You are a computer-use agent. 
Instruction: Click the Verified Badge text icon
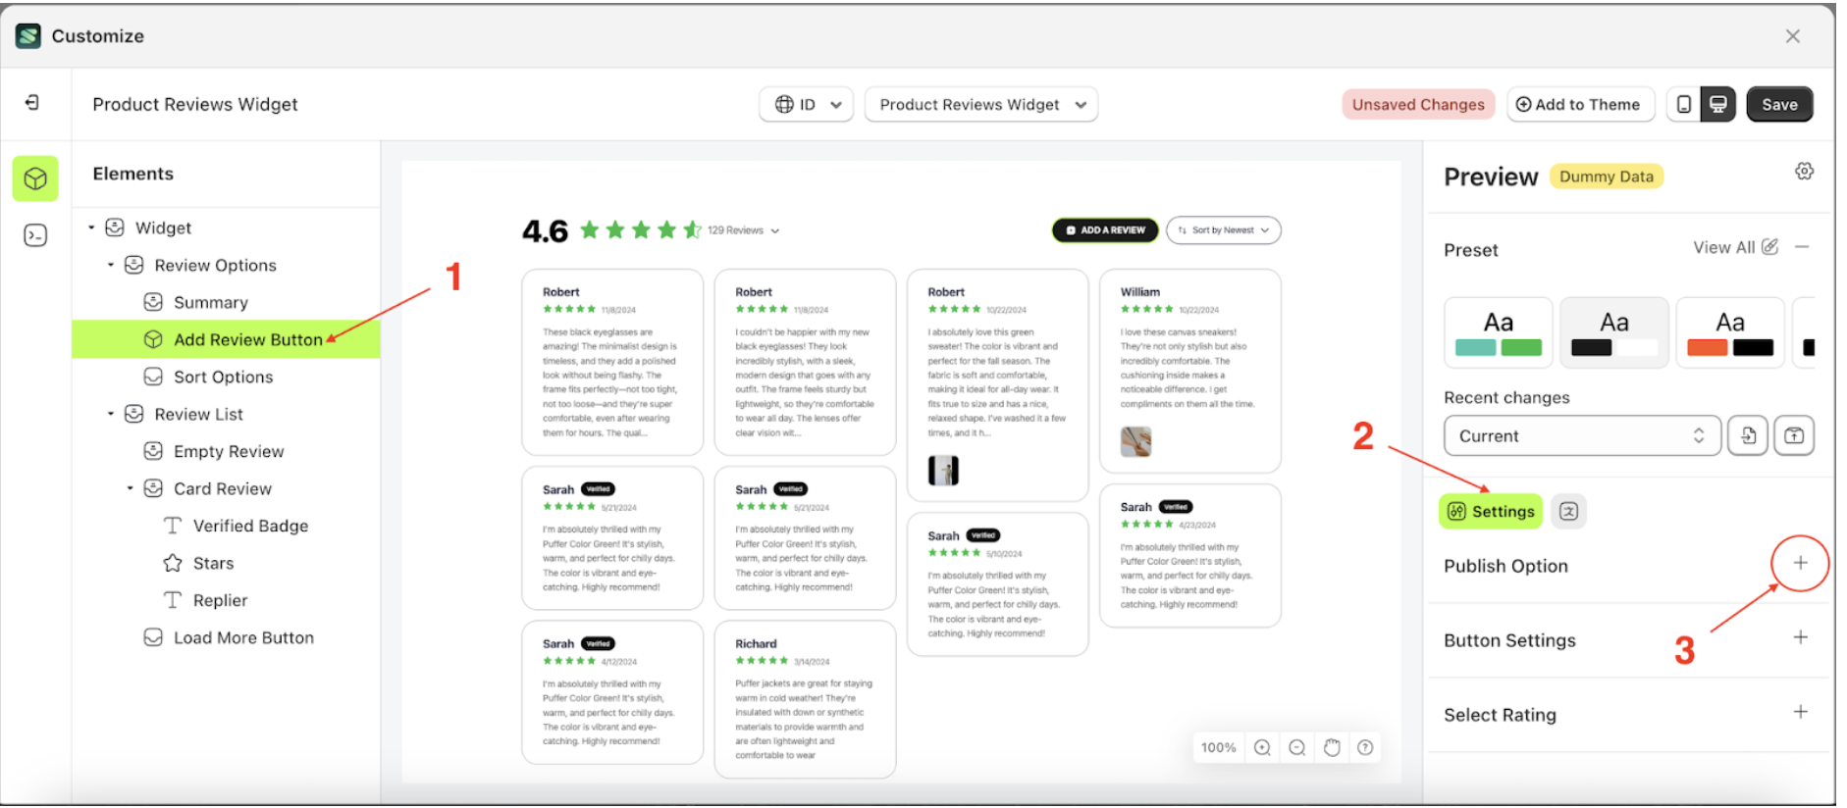pos(173,526)
